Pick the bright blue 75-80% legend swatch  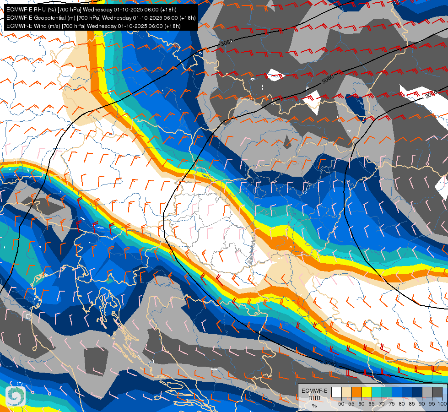click(x=397, y=392)
